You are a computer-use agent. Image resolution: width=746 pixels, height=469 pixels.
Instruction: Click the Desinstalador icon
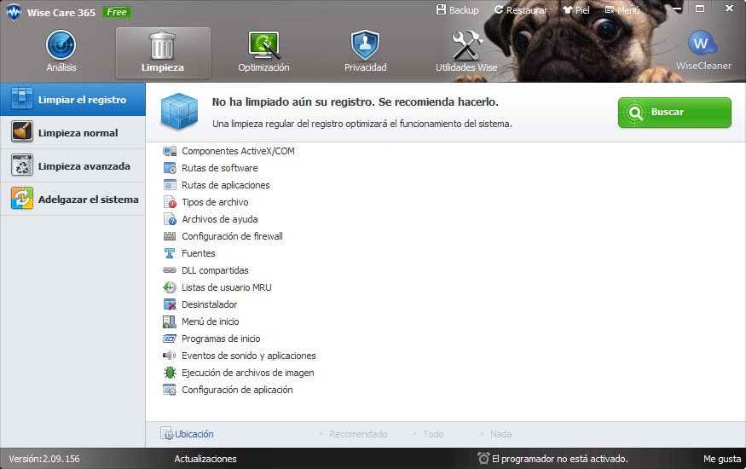(x=170, y=304)
